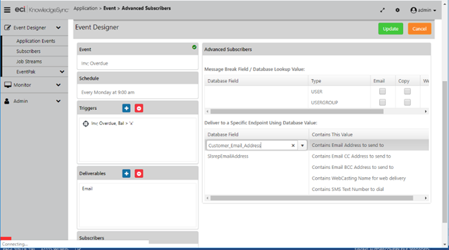Select 'Contains SMS Text Number to dial'
449x250 pixels.
(348, 189)
